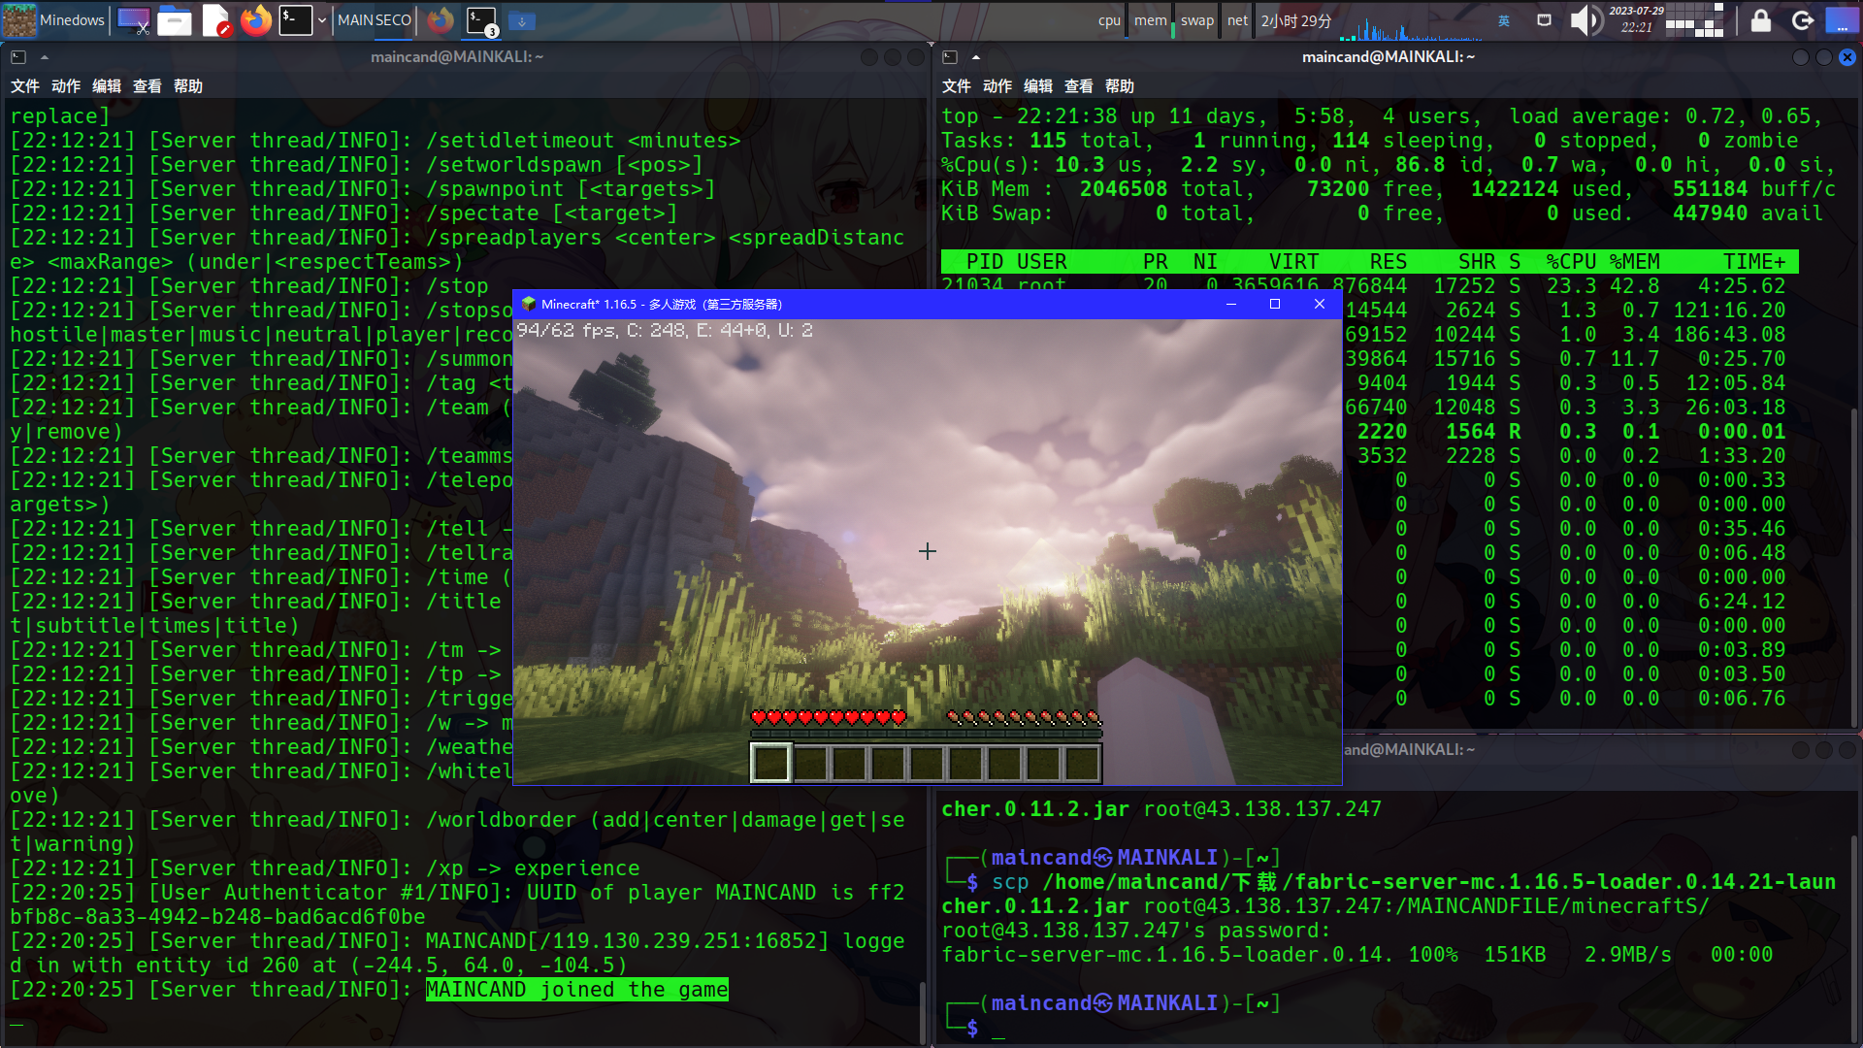Click the TIME+ column header in top
1863x1048 pixels.
pyautogui.click(x=1754, y=262)
